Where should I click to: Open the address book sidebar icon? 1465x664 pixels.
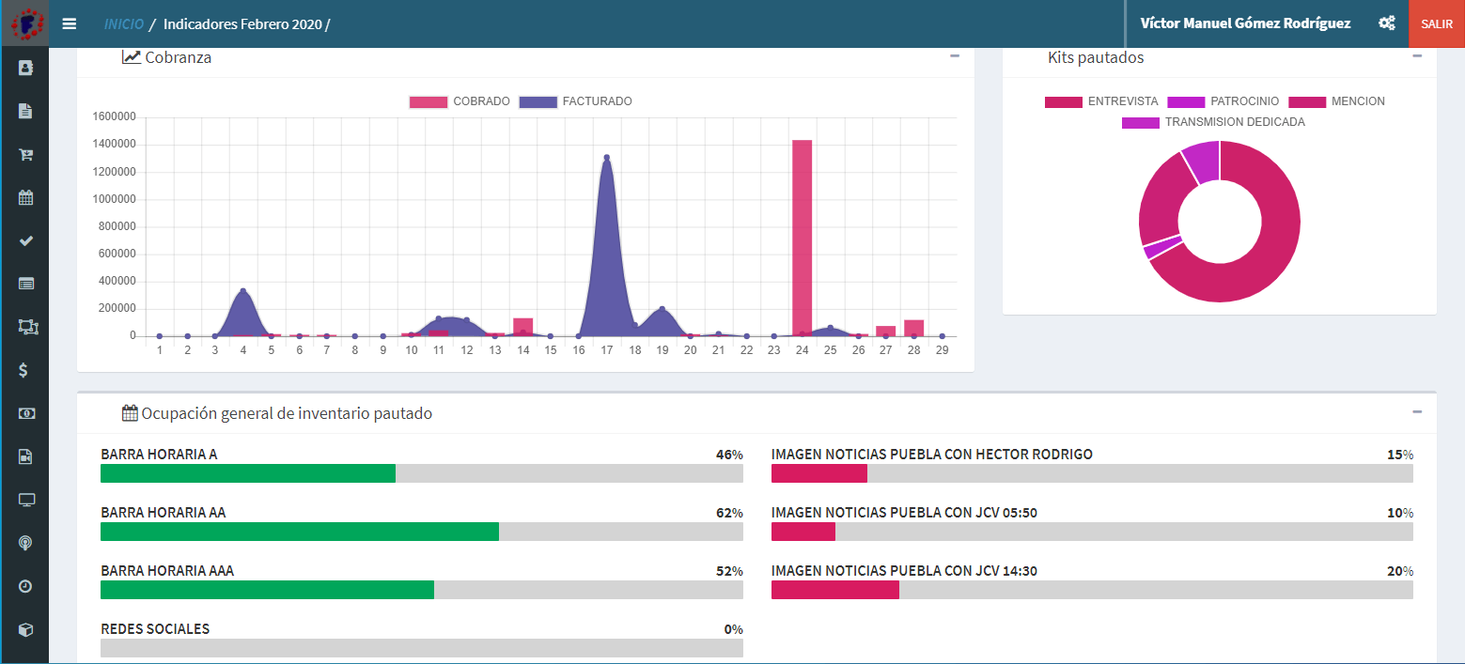(25, 68)
